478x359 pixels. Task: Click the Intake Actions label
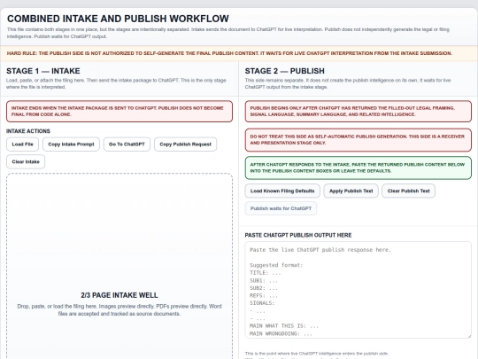28,131
